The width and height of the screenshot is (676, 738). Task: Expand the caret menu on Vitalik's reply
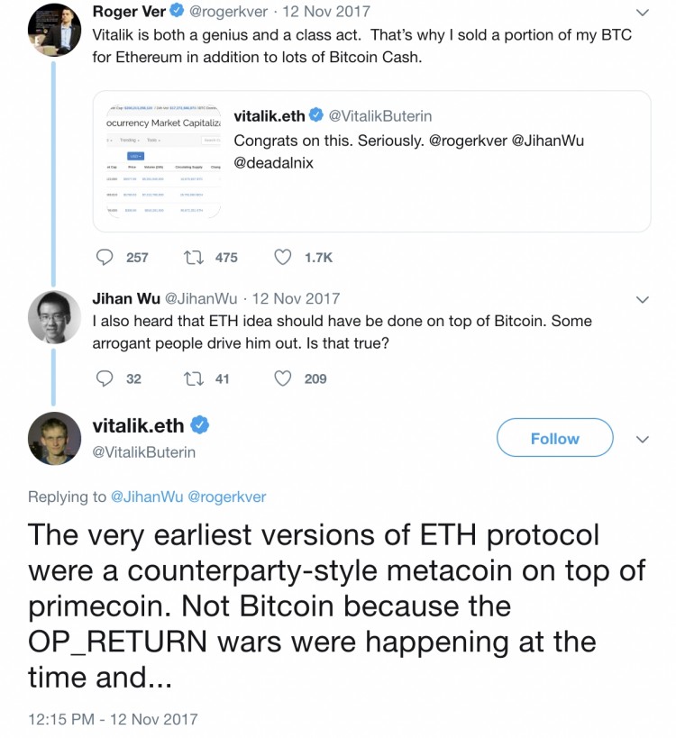tap(643, 439)
